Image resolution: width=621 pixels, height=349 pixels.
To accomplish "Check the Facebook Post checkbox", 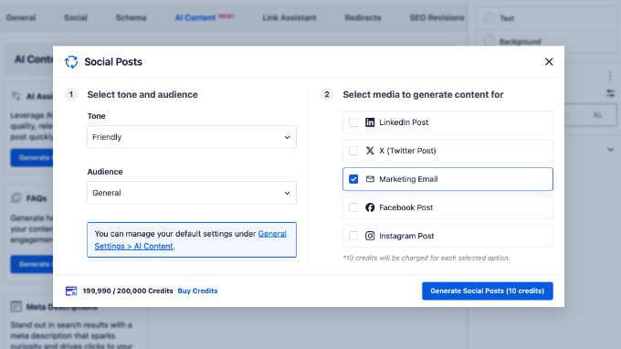I will (353, 207).
